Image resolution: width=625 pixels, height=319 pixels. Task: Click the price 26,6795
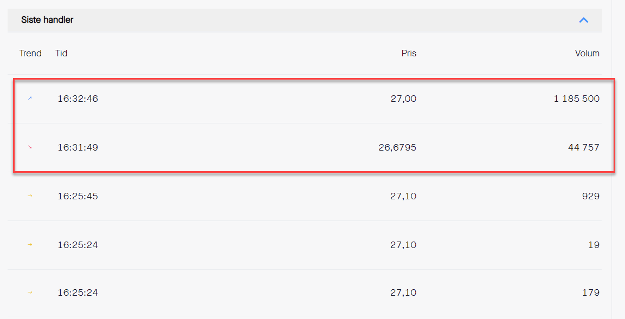397,147
